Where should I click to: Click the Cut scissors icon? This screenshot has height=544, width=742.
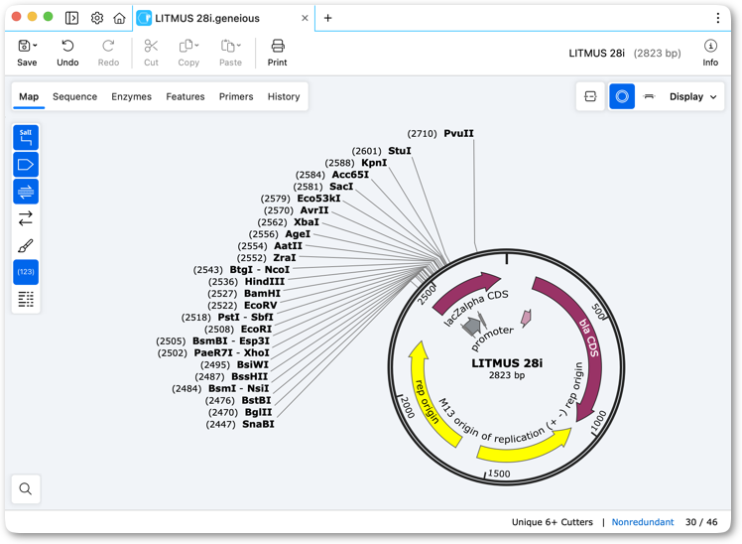coord(151,46)
